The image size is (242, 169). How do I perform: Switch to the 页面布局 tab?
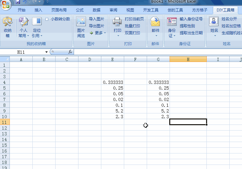pos(59,10)
